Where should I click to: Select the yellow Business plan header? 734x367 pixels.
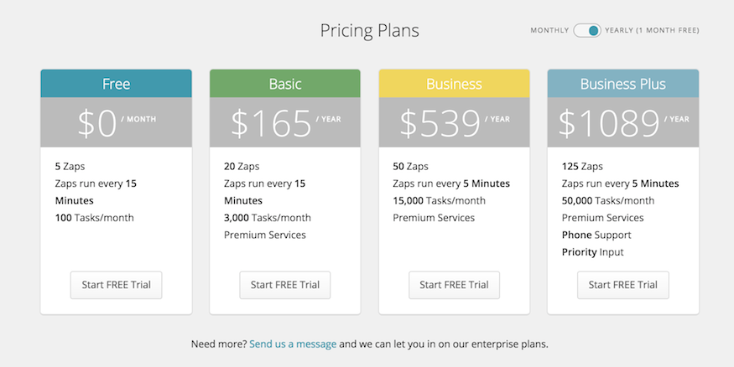[454, 84]
